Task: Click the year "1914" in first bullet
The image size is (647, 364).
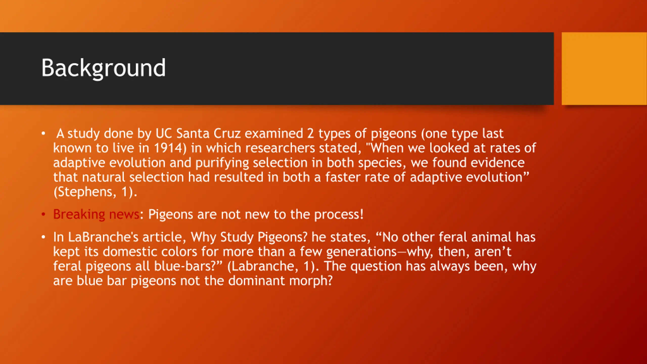Action: [x=168, y=148]
